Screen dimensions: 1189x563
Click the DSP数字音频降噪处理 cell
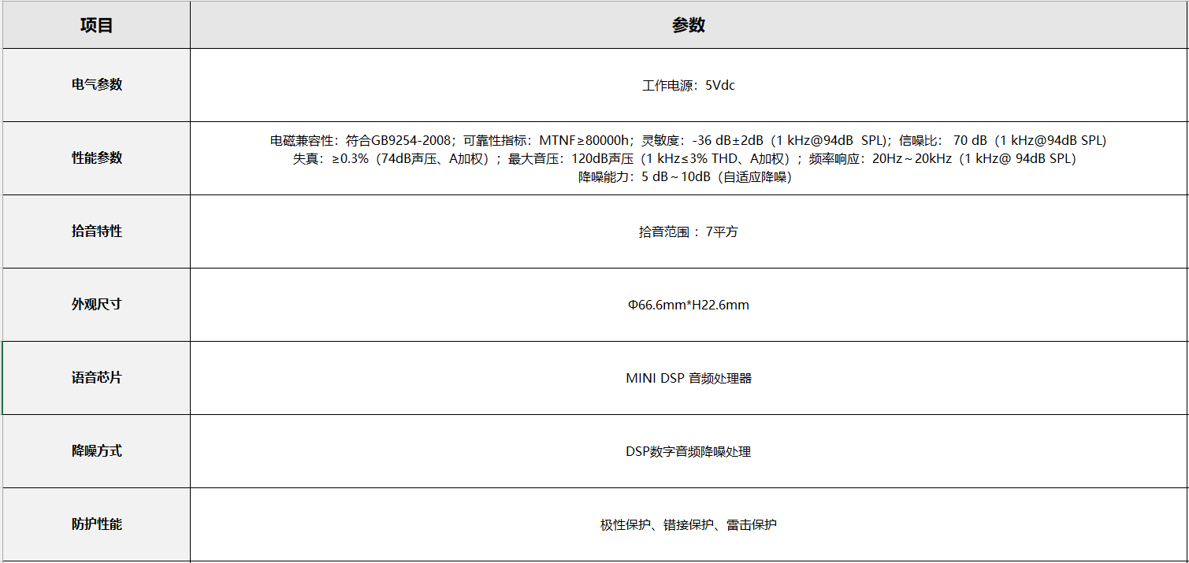[x=688, y=451]
